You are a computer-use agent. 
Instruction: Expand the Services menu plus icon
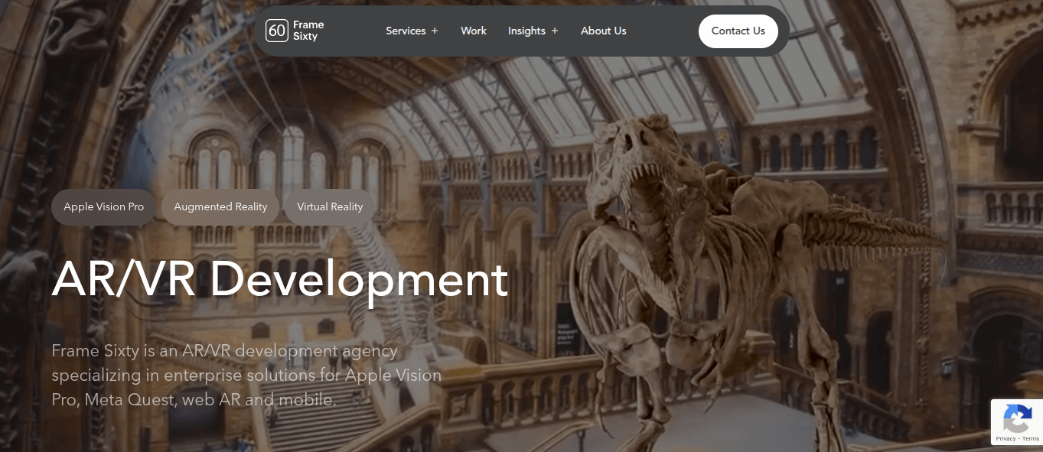click(x=435, y=31)
